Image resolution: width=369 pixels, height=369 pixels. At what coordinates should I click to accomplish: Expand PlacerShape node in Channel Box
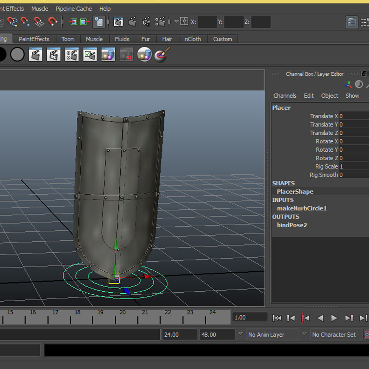pyautogui.click(x=295, y=192)
